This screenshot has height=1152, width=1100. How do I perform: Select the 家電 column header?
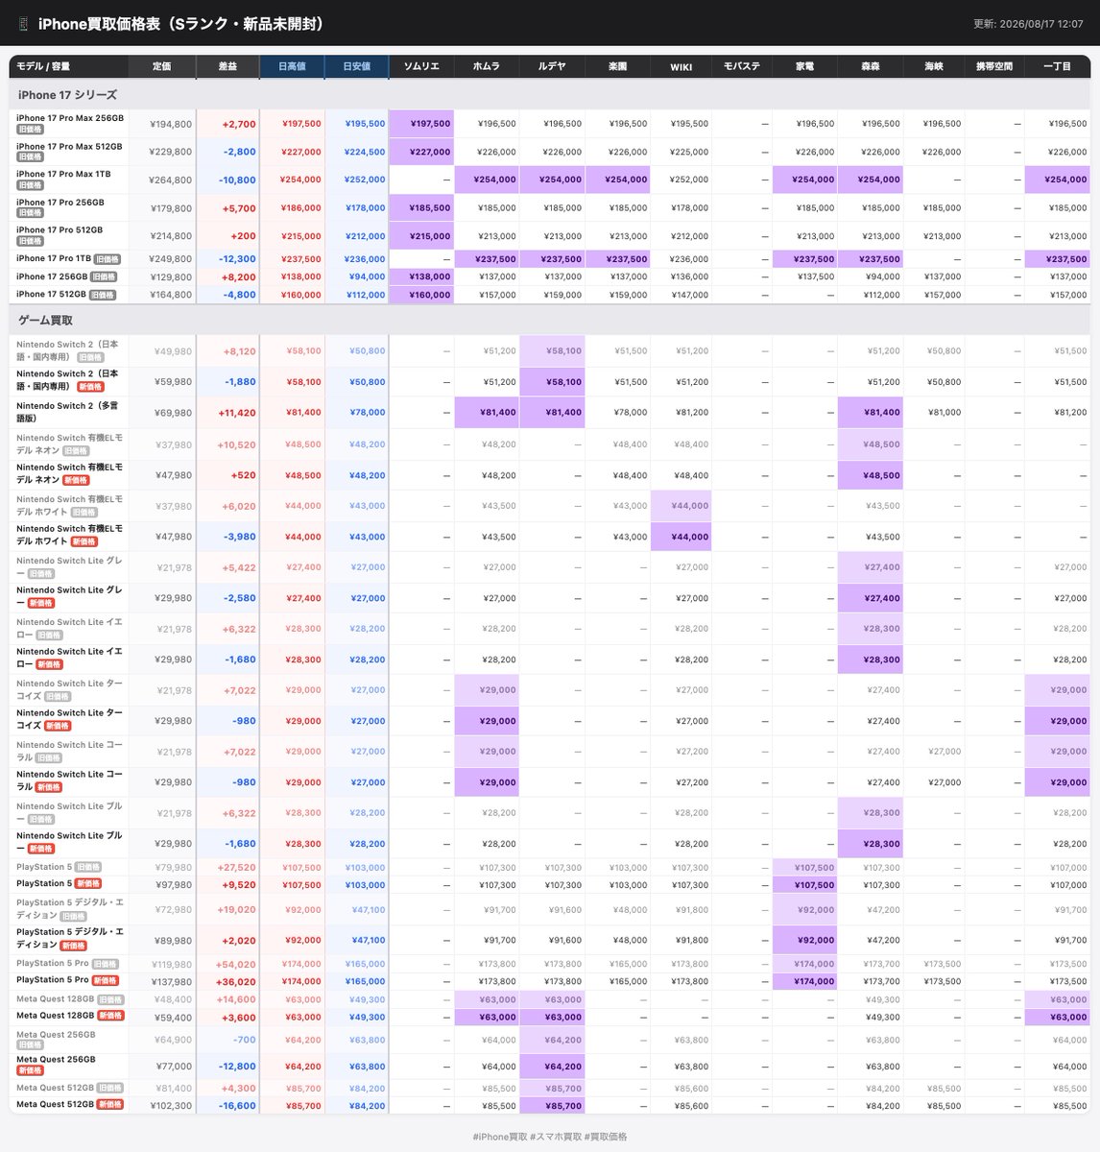pyautogui.click(x=804, y=66)
